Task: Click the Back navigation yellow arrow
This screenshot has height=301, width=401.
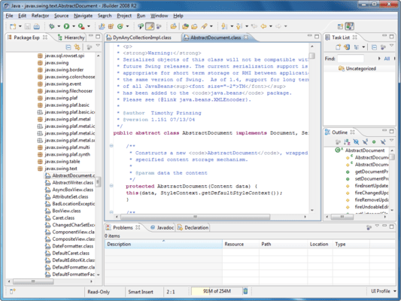Action: [x=263, y=26]
